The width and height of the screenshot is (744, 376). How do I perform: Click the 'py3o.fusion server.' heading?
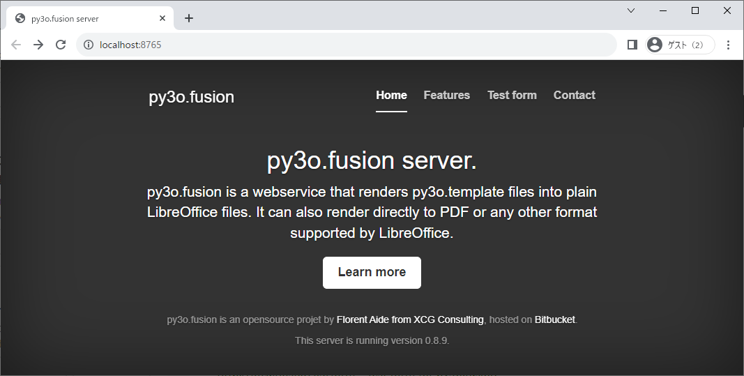coord(372,160)
